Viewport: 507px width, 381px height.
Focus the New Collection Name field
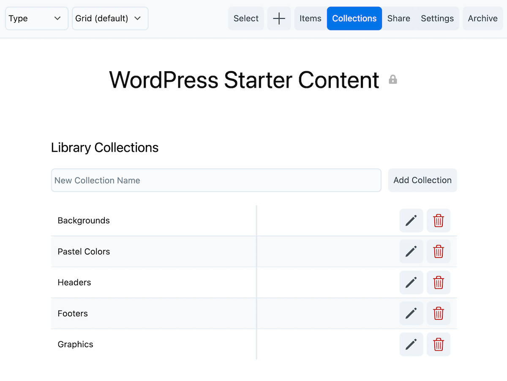pyautogui.click(x=216, y=180)
